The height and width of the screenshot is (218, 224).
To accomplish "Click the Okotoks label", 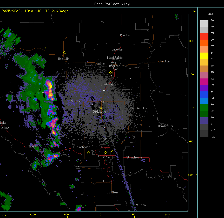I will (x=107, y=181).
